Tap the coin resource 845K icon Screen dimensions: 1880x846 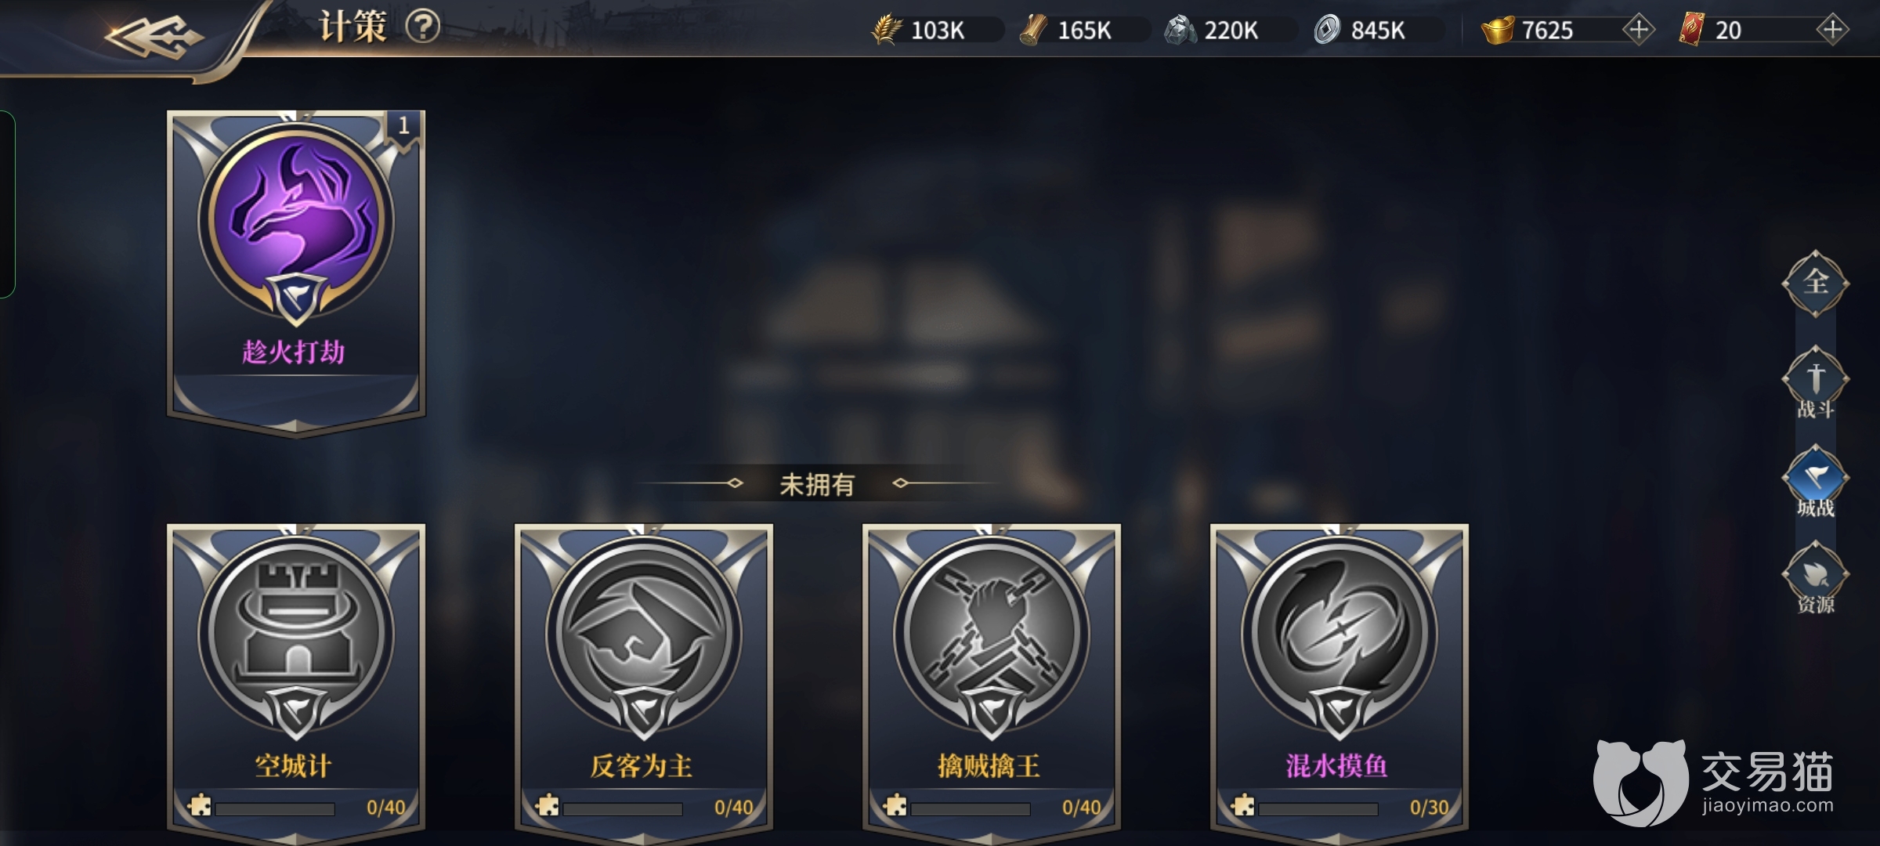pyautogui.click(x=1327, y=30)
